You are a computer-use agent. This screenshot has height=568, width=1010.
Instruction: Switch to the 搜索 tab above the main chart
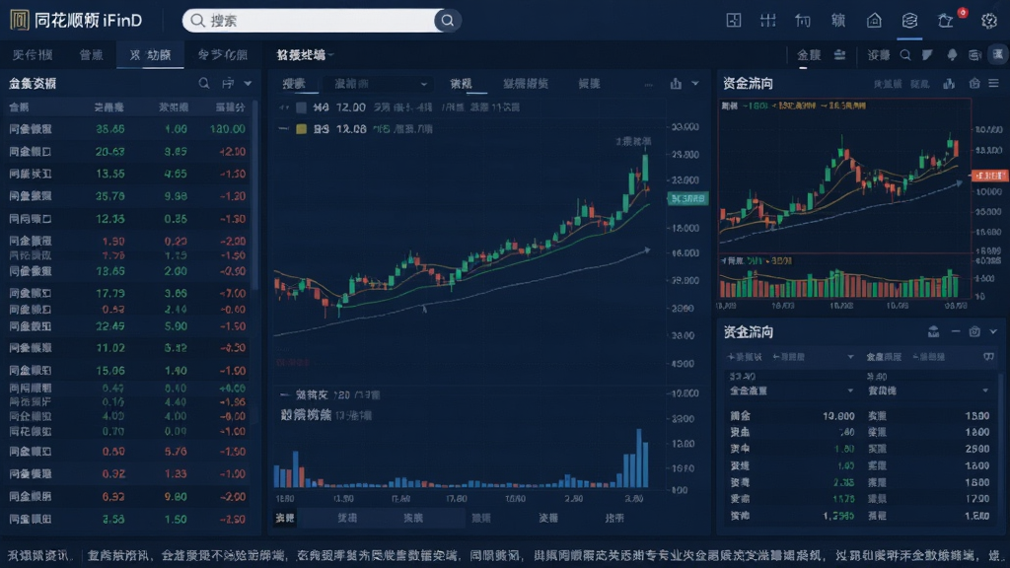point(294,84)
